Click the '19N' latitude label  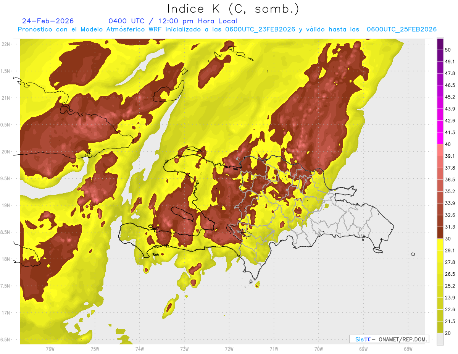pos(6,205)
